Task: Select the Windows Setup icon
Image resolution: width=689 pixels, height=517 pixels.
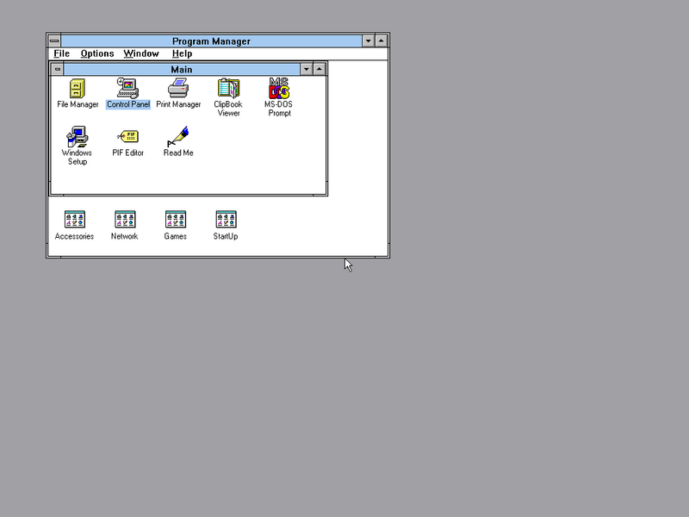Action: pyautogui.click(x=78, y=137)
